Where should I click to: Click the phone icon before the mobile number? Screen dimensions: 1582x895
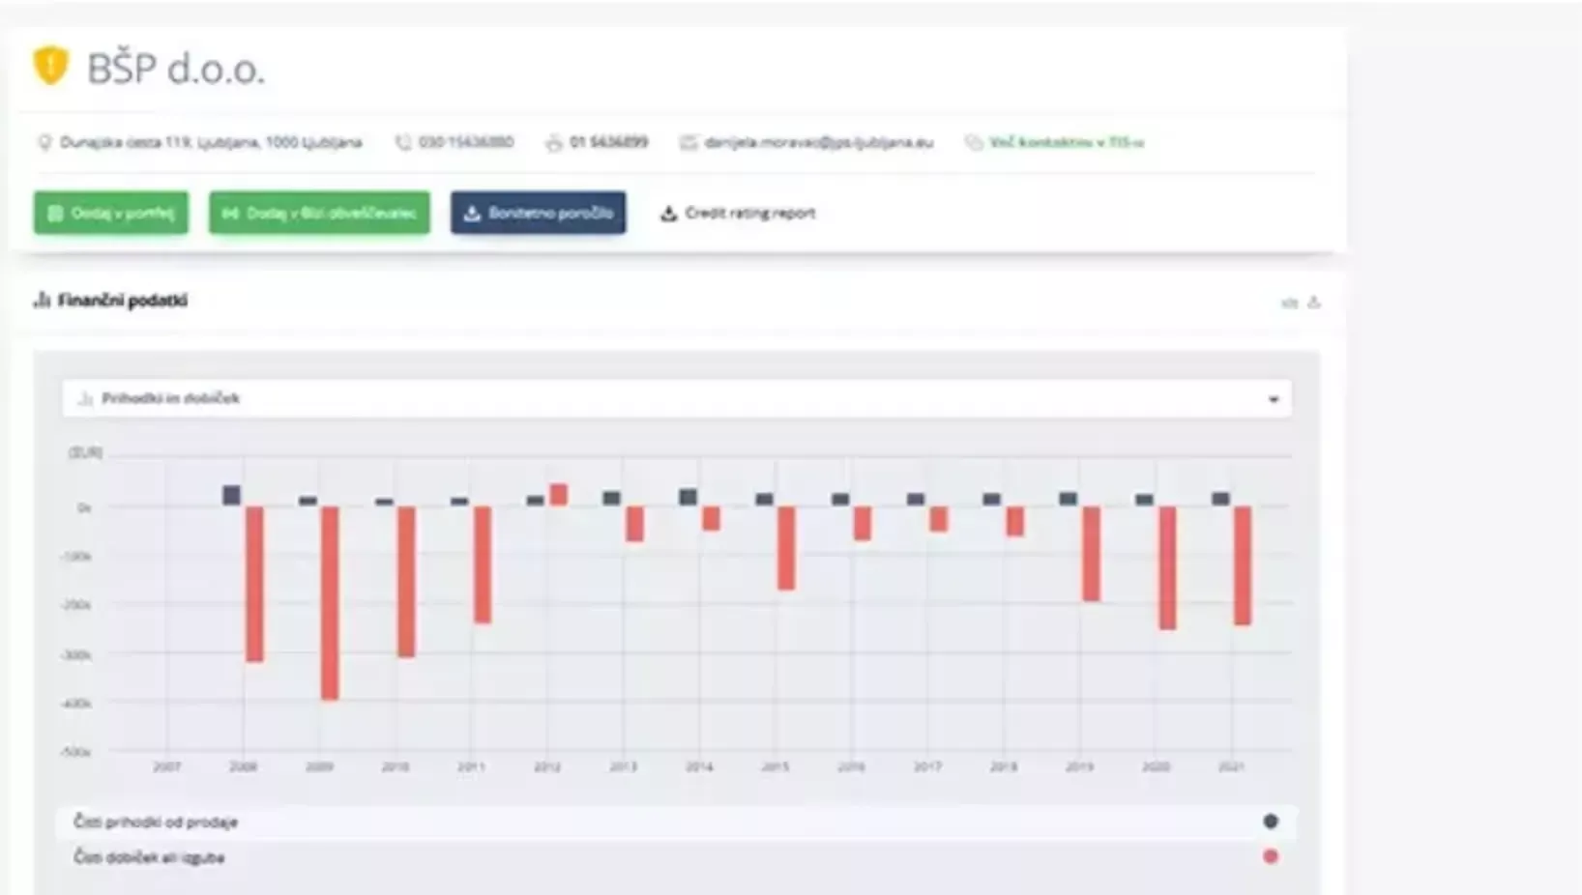tap(403, 143)
